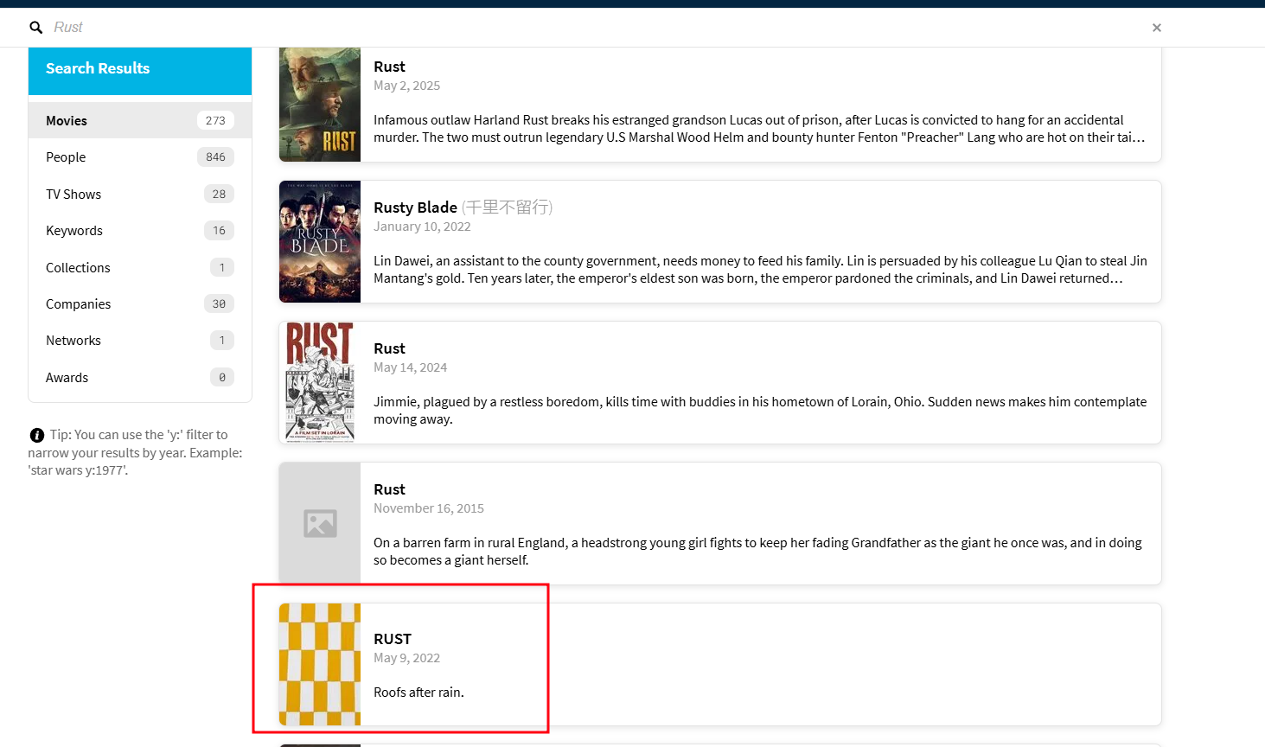Click the 273 count badge for Movies
1265x747 pixels.
(x=215, y=120)
